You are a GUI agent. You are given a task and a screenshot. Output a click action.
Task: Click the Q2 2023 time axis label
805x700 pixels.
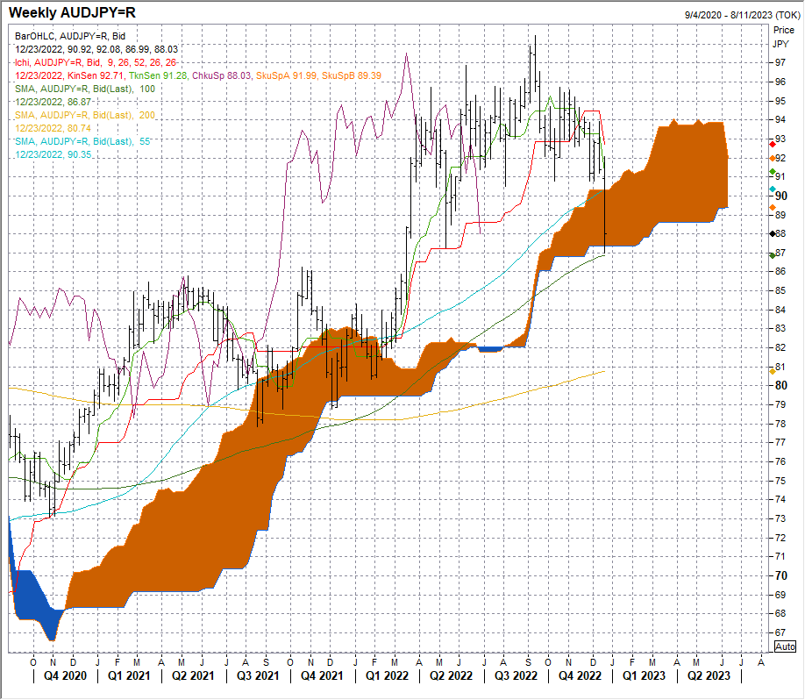(x=709, y=675)
